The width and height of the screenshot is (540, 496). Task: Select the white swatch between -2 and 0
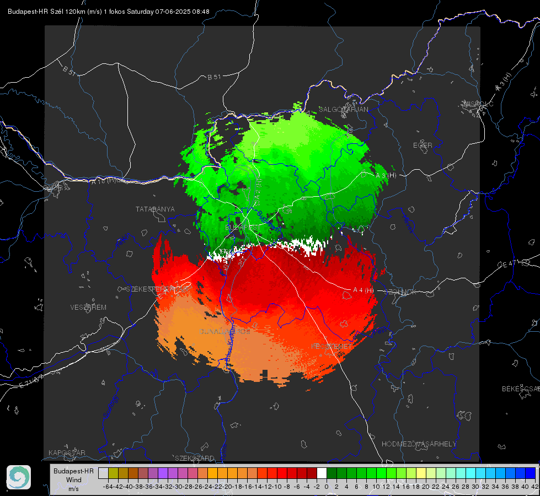tap(322, 473)
